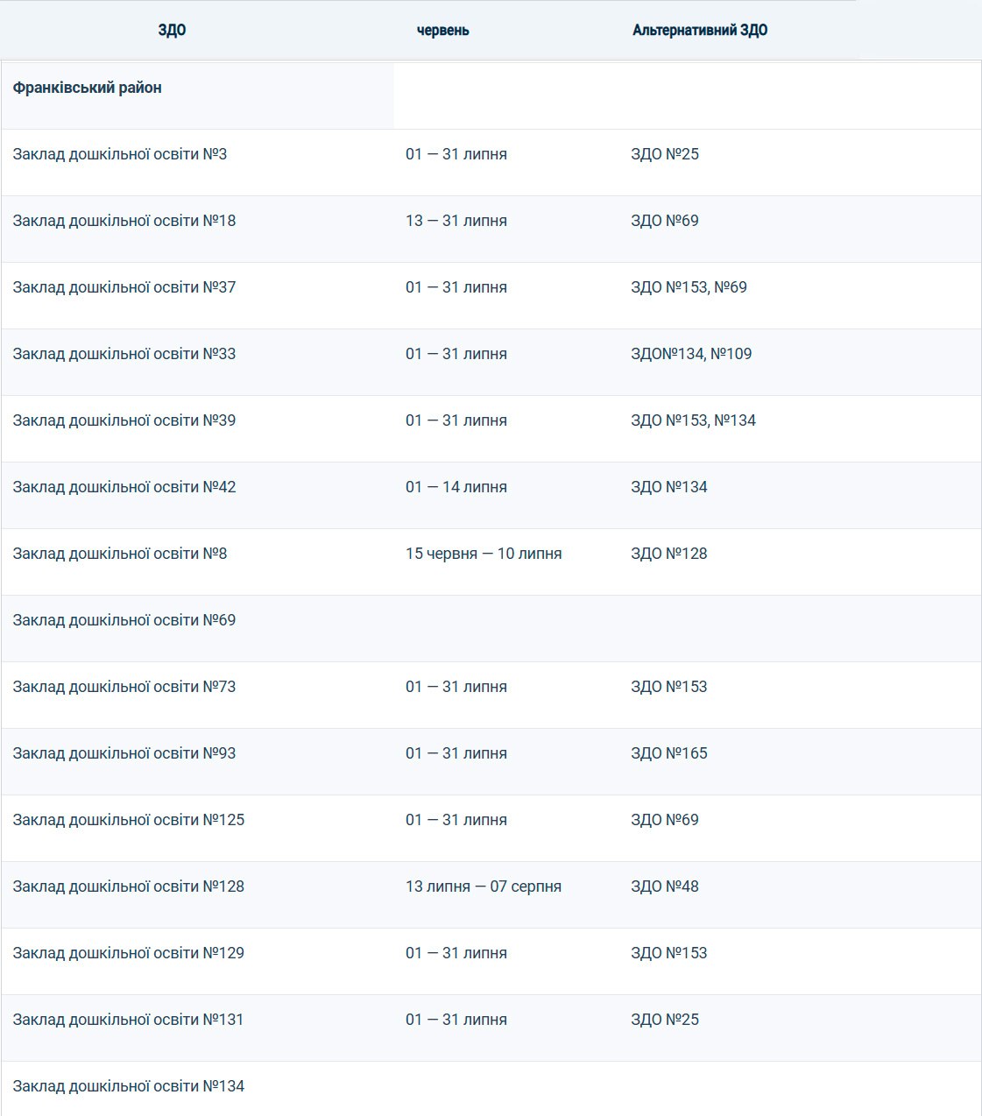Viewport: 982px width, 1116px height.
Task: Click Заклад дошкільної освіти №131
Action: (x=128, y=1020)
